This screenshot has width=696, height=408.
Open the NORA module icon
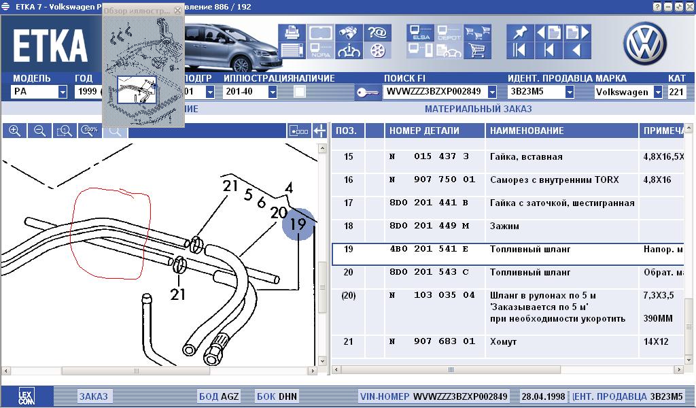click(x=321, y=50)
